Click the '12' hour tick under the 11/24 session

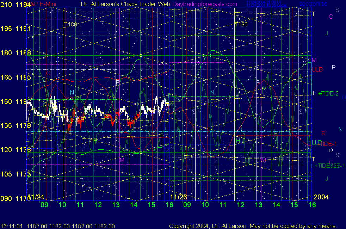[x=98, y=205]
